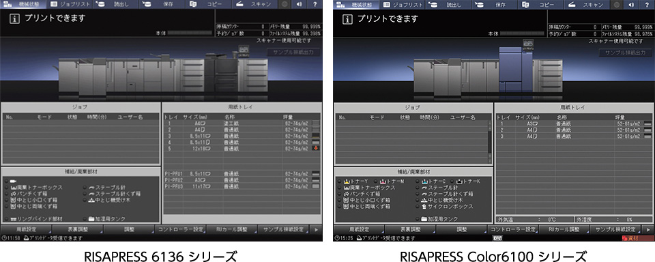Click the speaker volume icon on the Color6100 screen

tap(632, 5)
